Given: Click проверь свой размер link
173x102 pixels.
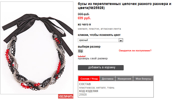Looking at the screenshot, I should [93, 58].
